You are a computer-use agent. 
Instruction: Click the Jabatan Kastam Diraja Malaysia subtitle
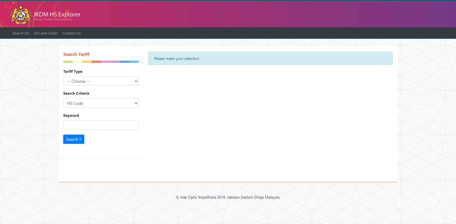point(53,19)
